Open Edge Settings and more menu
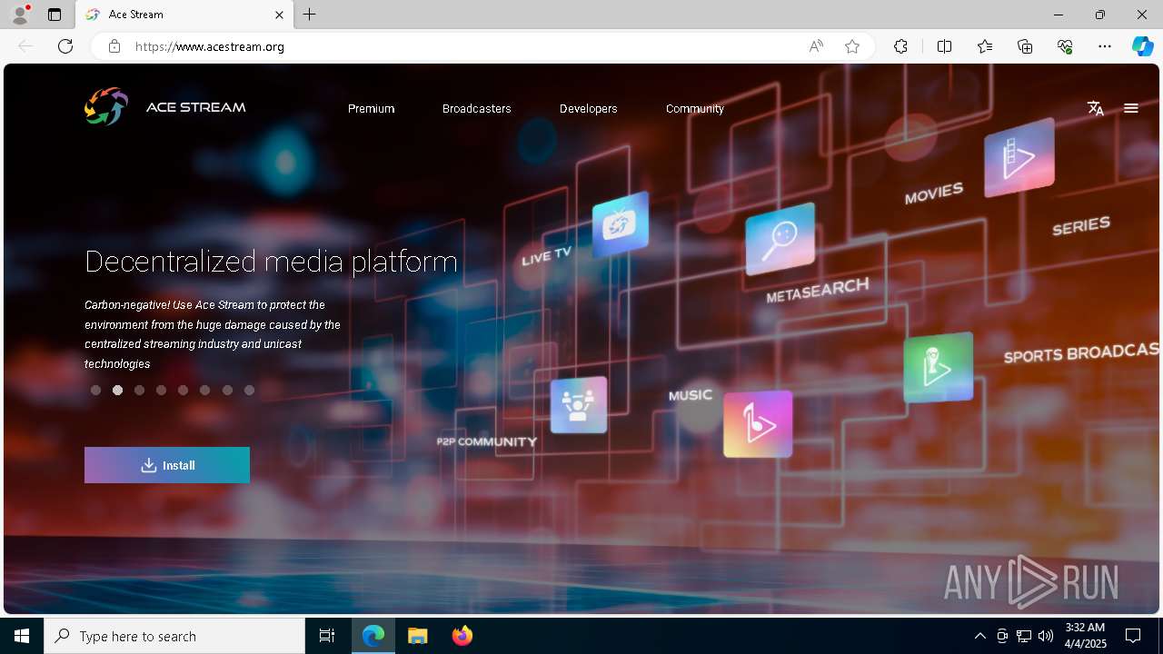Screen dimensions: 1163x654 click(x=1105, y=46)
